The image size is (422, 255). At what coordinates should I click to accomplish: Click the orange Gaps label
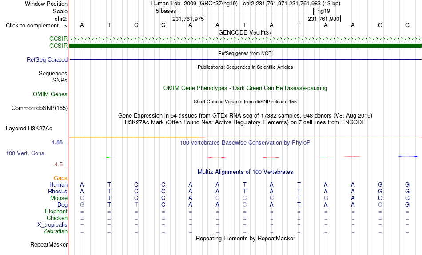(x=60, y=178)
